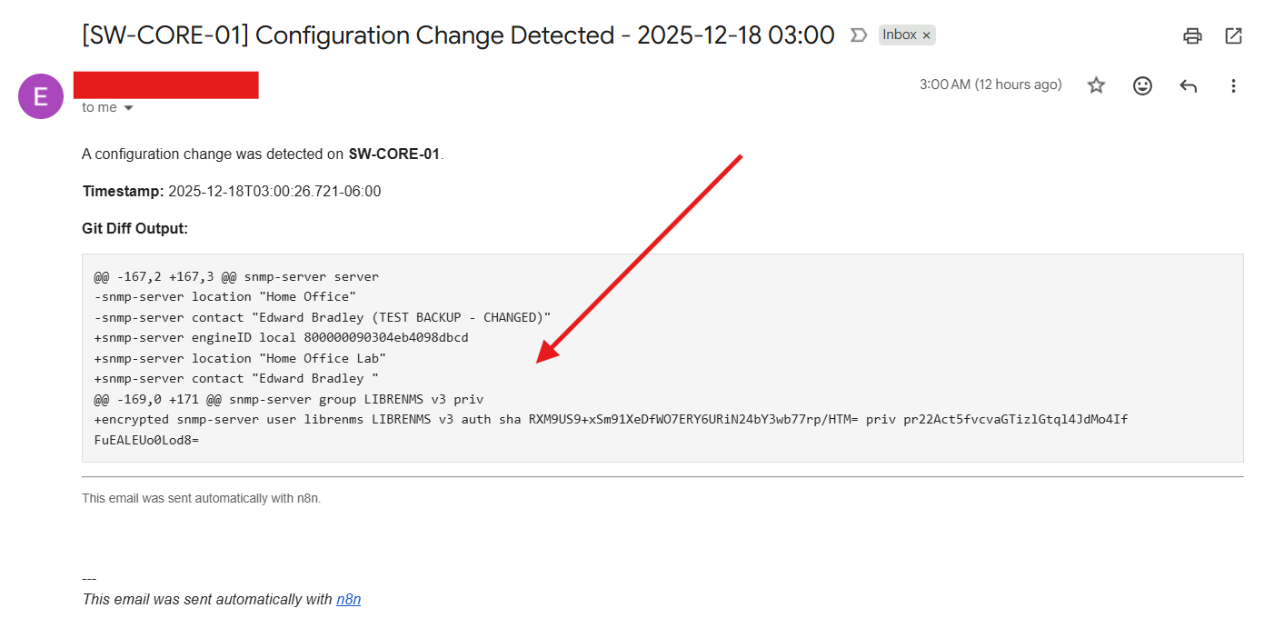The height and width of the screenshot is (618, 1274).
Task: Click the bold Timestamp line in the body
Action: [231, 191]
